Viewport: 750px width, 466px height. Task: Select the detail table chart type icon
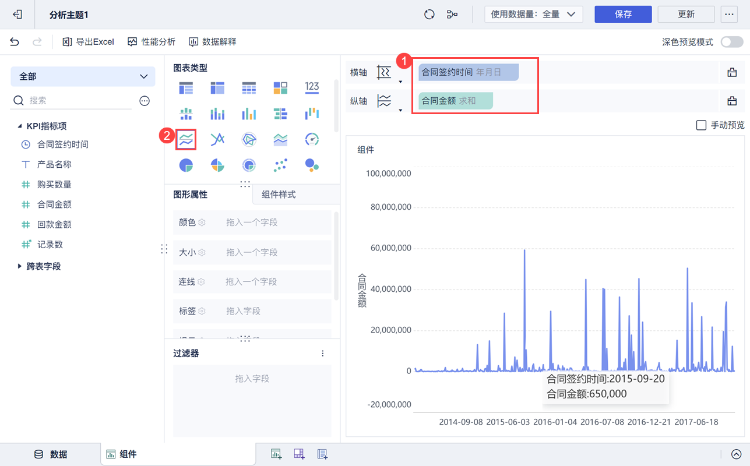pos(249,88)
